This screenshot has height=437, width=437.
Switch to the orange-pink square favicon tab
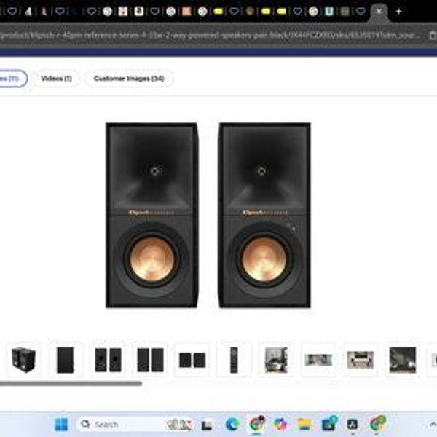[x=186, y=12]
